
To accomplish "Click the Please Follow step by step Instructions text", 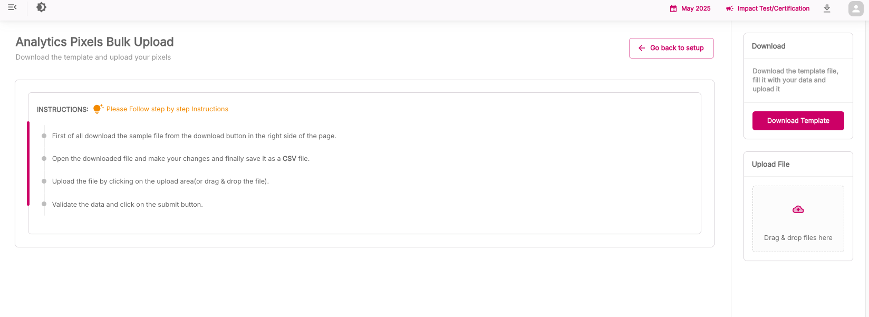I will 167,109.
